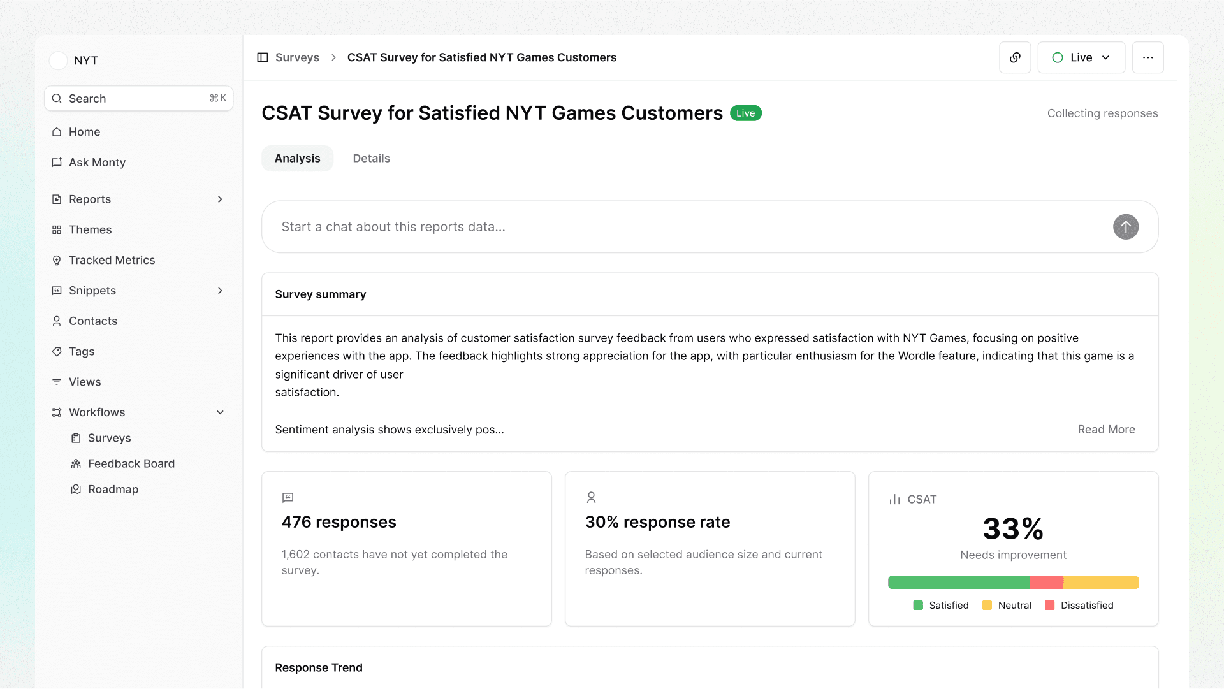Collapse the Workflows section
The image size is (1224, 689).
click(220, 412)
